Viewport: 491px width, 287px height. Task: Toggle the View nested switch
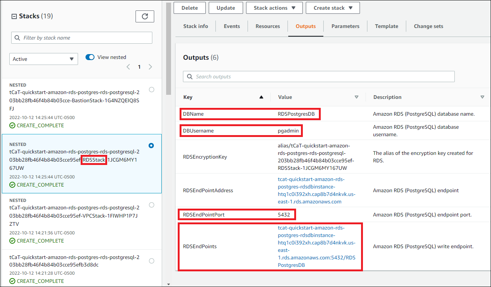[x=90, y=57]
